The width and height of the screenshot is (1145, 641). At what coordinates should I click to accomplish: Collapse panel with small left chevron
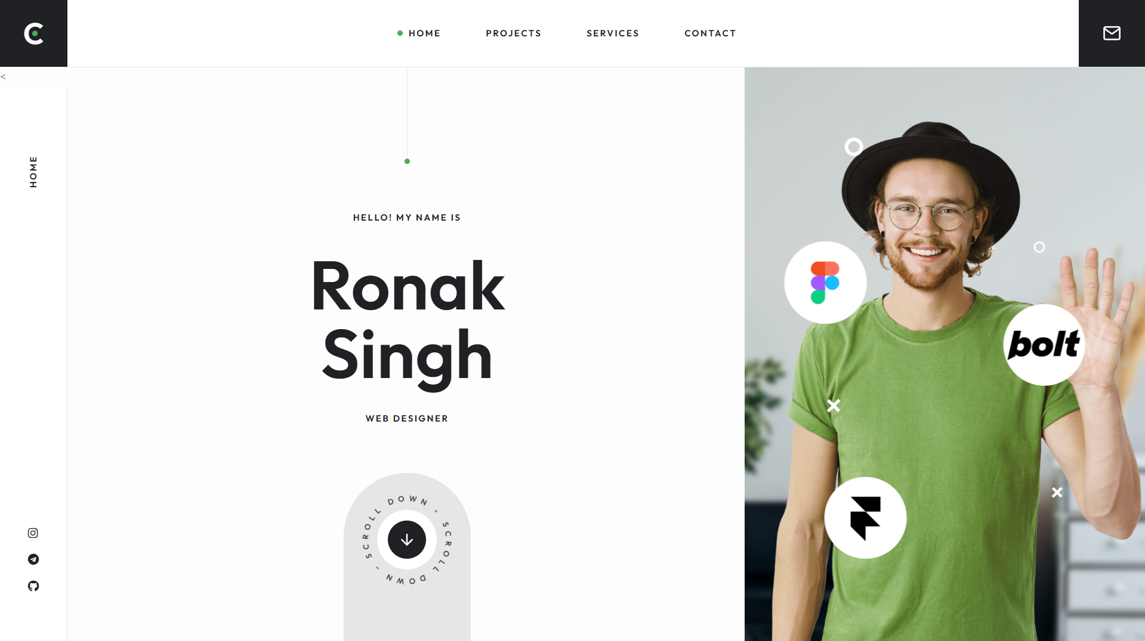click(3, 76)
